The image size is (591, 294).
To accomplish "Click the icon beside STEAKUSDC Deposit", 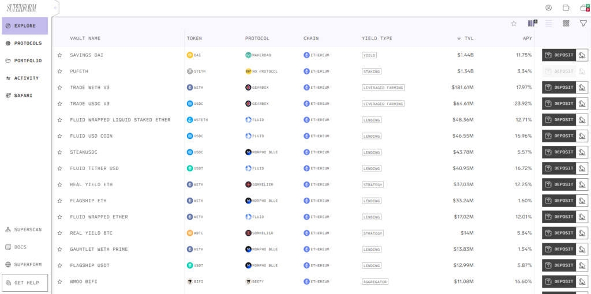I will pos(582,152).
